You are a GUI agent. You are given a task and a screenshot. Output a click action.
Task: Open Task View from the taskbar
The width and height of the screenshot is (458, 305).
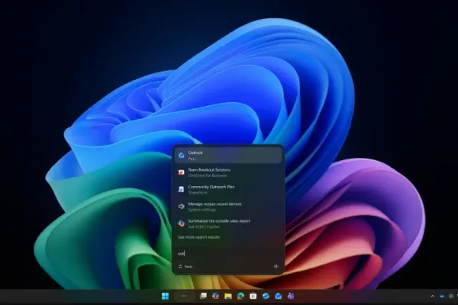(x=203, y=297)
